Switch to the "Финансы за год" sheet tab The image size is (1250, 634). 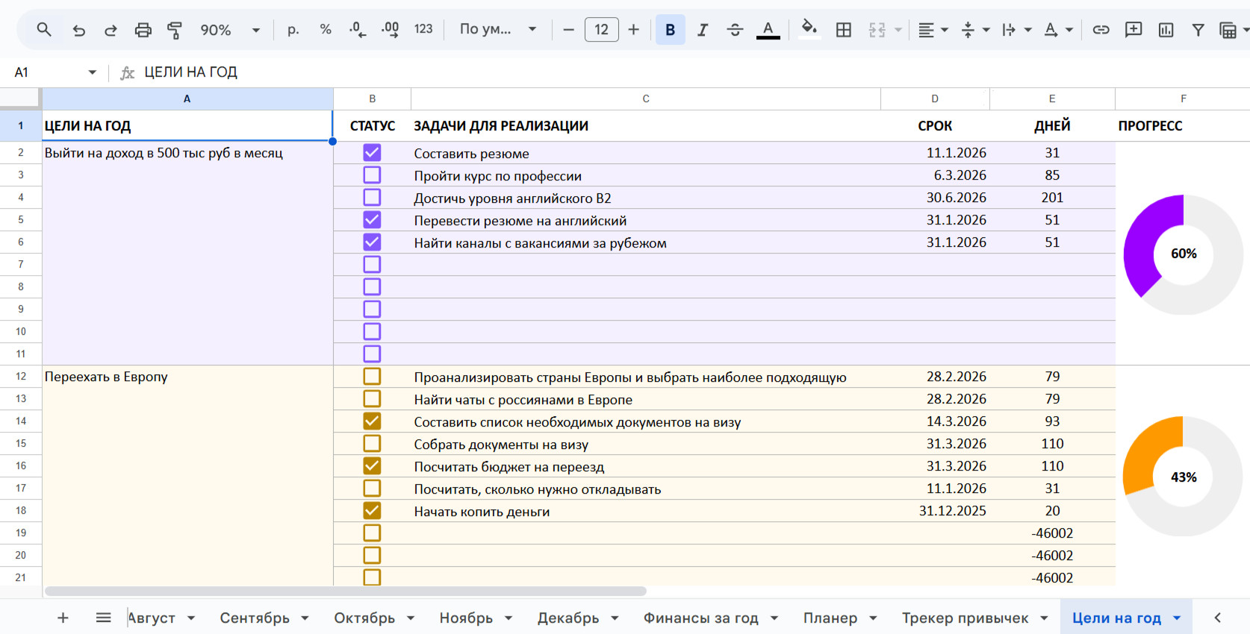pyautogui.click(x=700, y=618)
